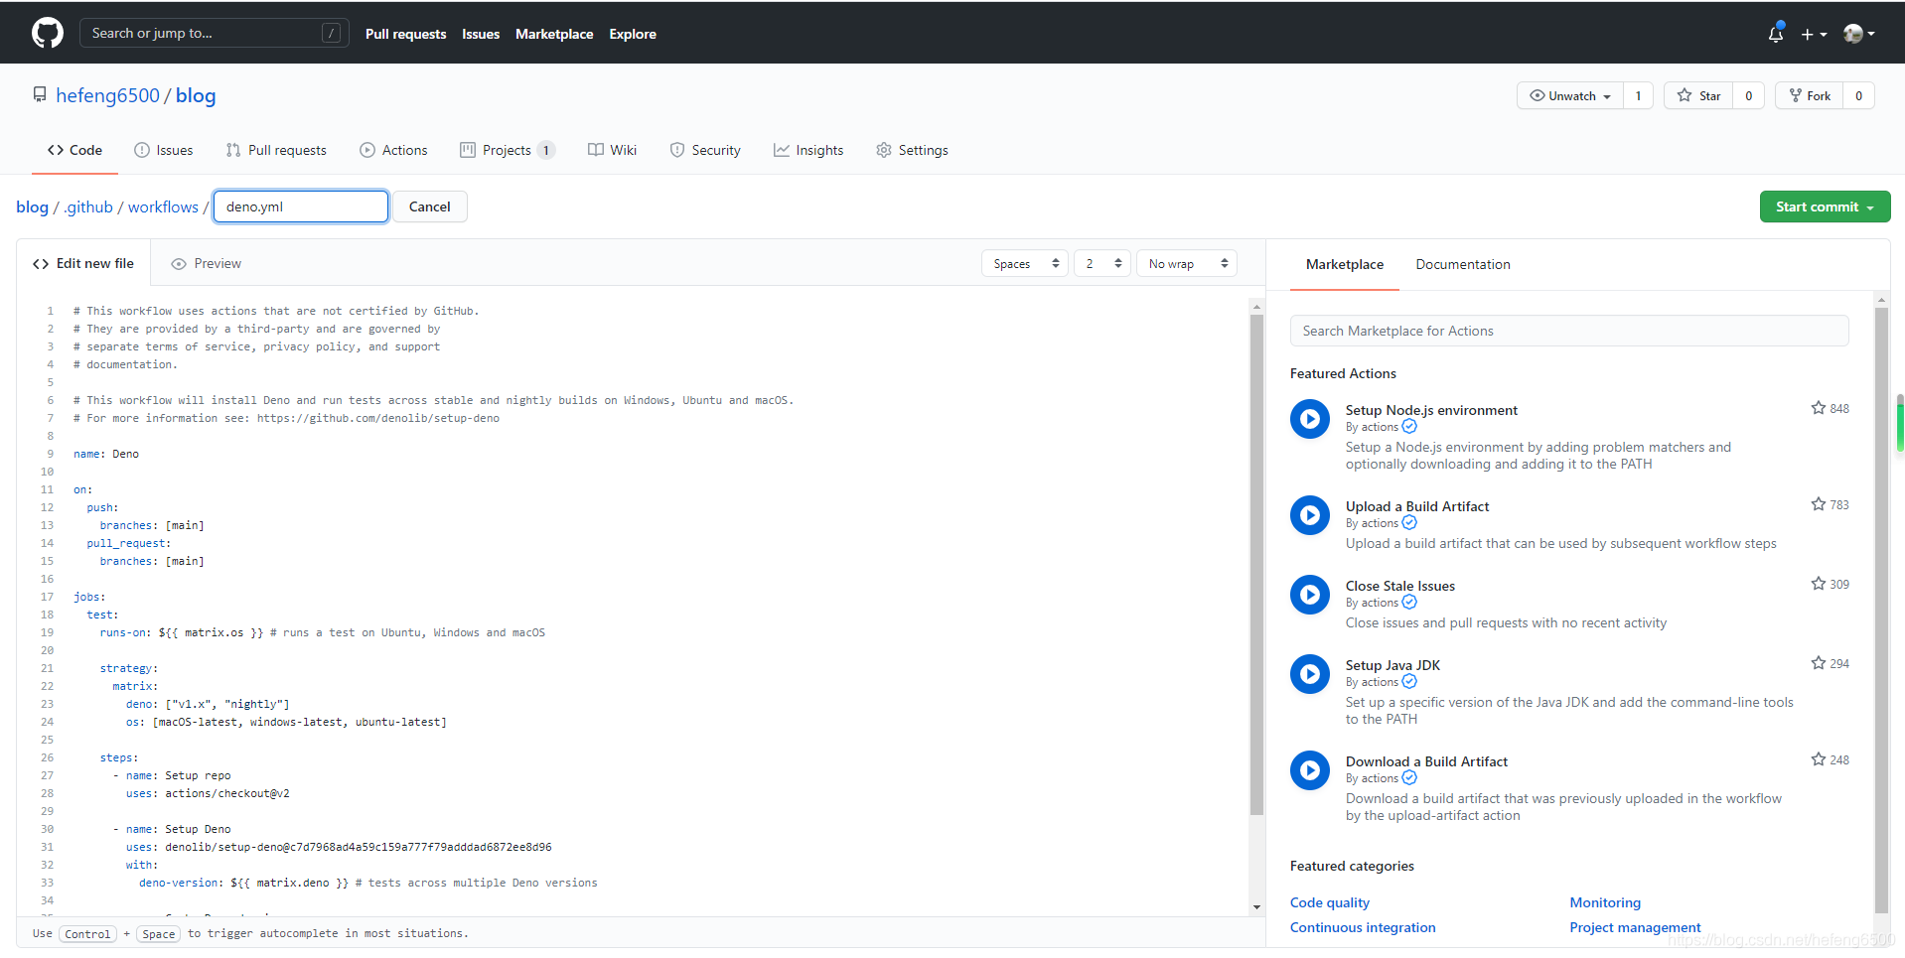This screenshot has width=1905, height=958.
Task: Cancel the new file creation
Action: (x=429, y=206)
